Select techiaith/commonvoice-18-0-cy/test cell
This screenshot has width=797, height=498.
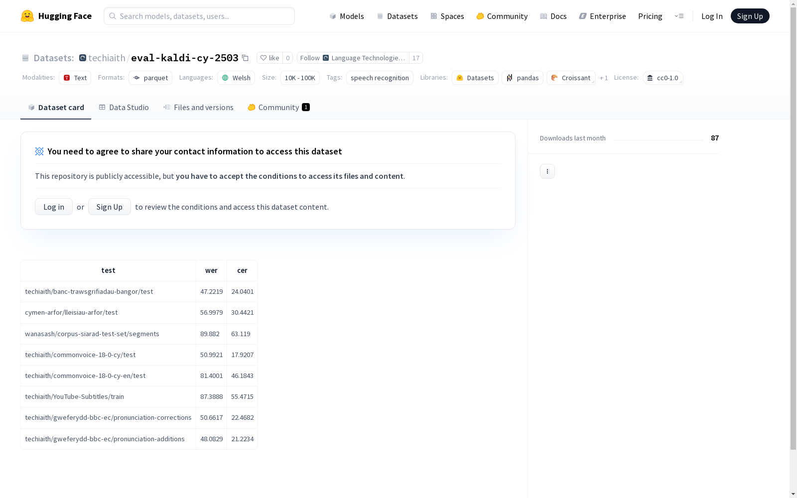[108, 355]
